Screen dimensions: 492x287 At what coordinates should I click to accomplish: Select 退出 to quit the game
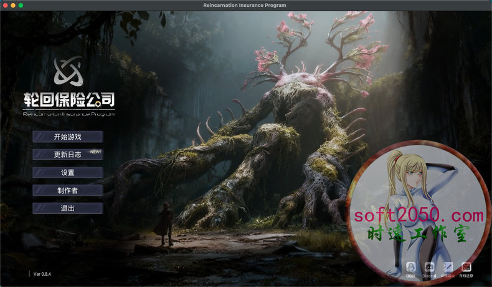(x=67, y=208)
